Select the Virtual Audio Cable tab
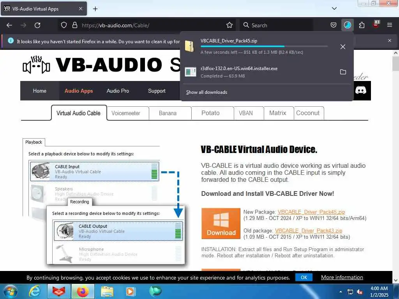Viewport: 399px width, 299px height. pyautogui.click(x=79, y=113)
